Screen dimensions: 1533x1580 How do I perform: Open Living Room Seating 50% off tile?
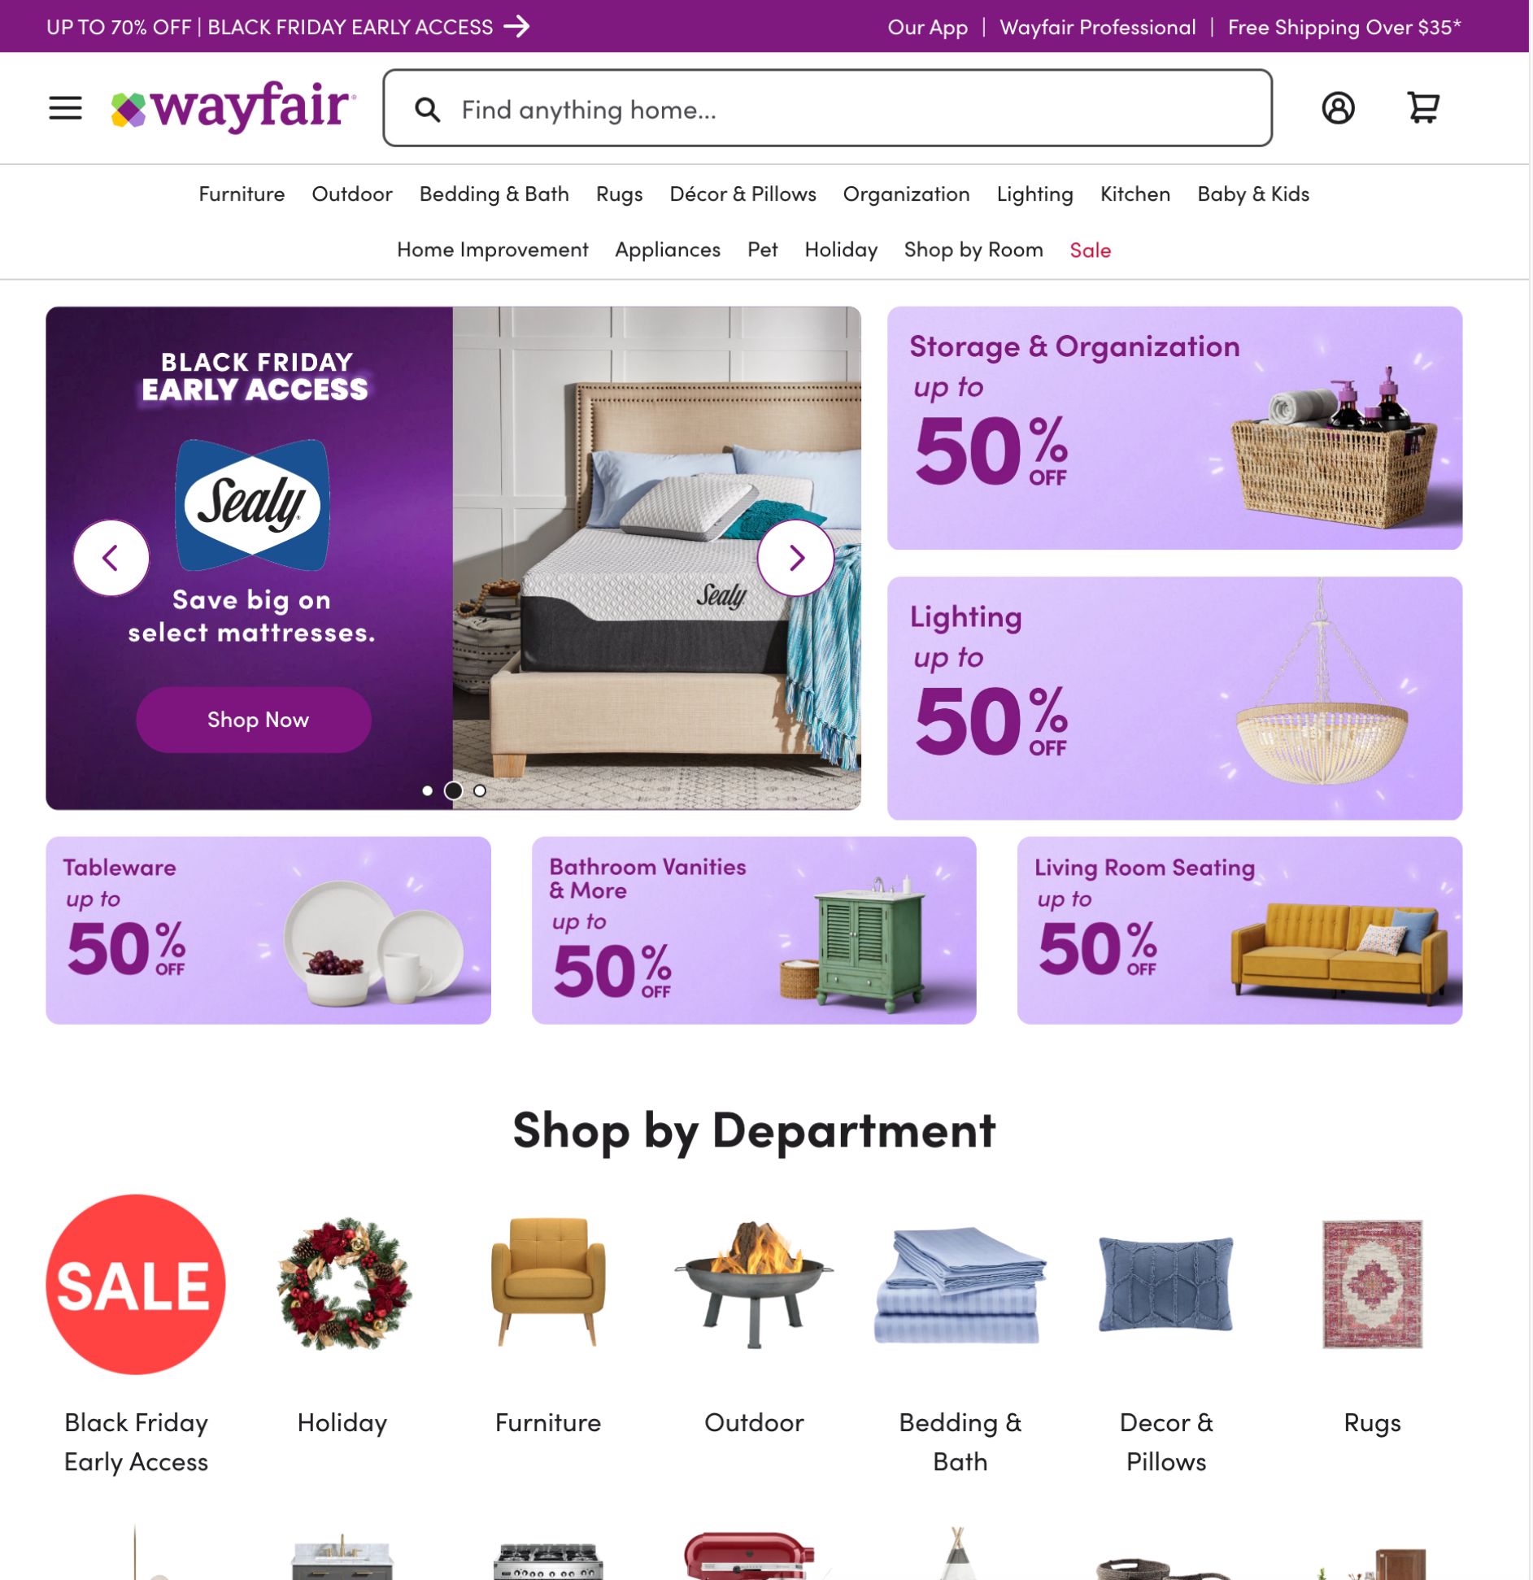point(1239,930)
